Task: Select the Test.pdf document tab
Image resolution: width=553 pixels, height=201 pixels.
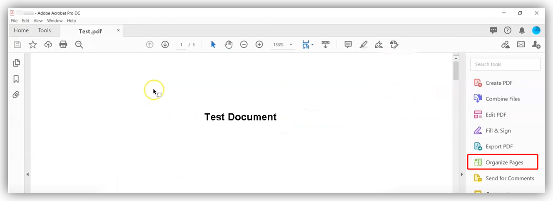Action: click(x=90, y=31)
